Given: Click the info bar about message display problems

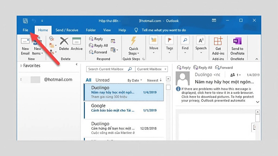Looking at the screenshot, I should [x=215, y=95].
